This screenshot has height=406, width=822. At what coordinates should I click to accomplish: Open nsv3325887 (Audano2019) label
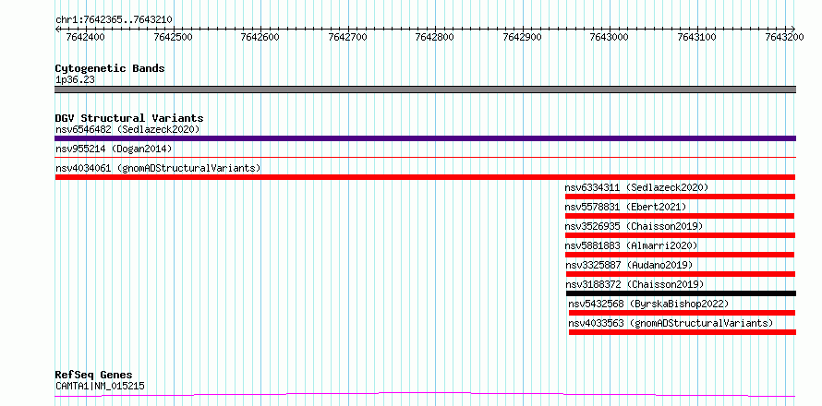pyautogui.click(x=629, y=265)
